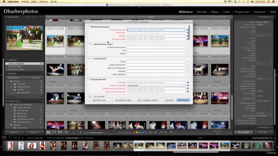Open the Proyección module
The image size is (278, 156).
(x=242, y=12)
